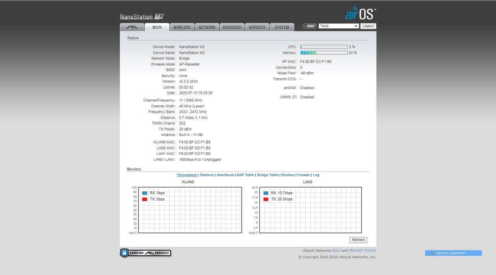Screen dimensions: 496x275
Task: Open the Routes monitor link
Action: tap(288, 175)
